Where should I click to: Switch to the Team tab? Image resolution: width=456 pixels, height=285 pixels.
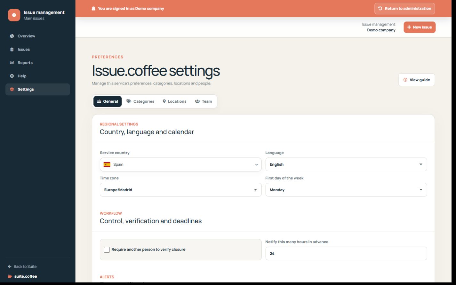[x=203, y=101]
